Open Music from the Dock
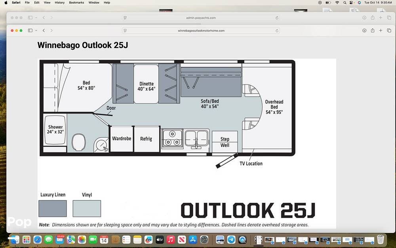 click(171, 240)
